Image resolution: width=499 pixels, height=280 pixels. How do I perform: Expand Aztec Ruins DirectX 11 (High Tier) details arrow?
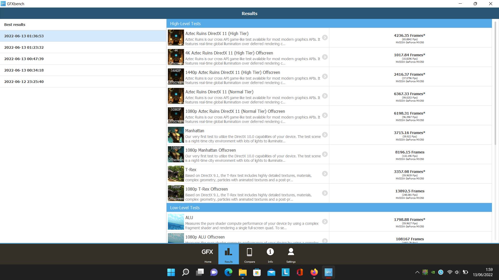(325, 38)
